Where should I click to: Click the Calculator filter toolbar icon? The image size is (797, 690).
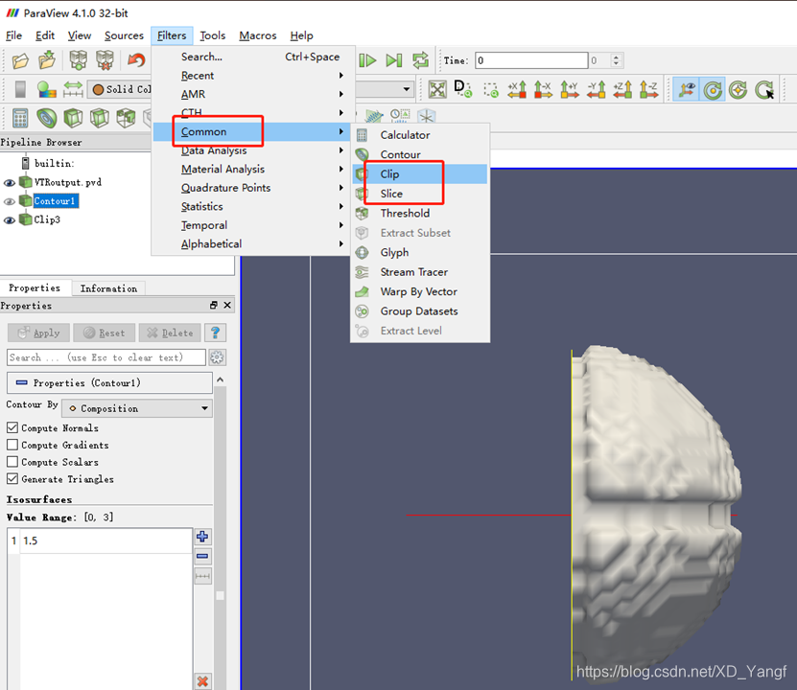click(20, 118)
